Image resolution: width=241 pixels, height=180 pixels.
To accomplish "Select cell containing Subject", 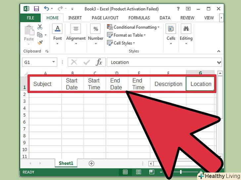I will click(45, 84).
